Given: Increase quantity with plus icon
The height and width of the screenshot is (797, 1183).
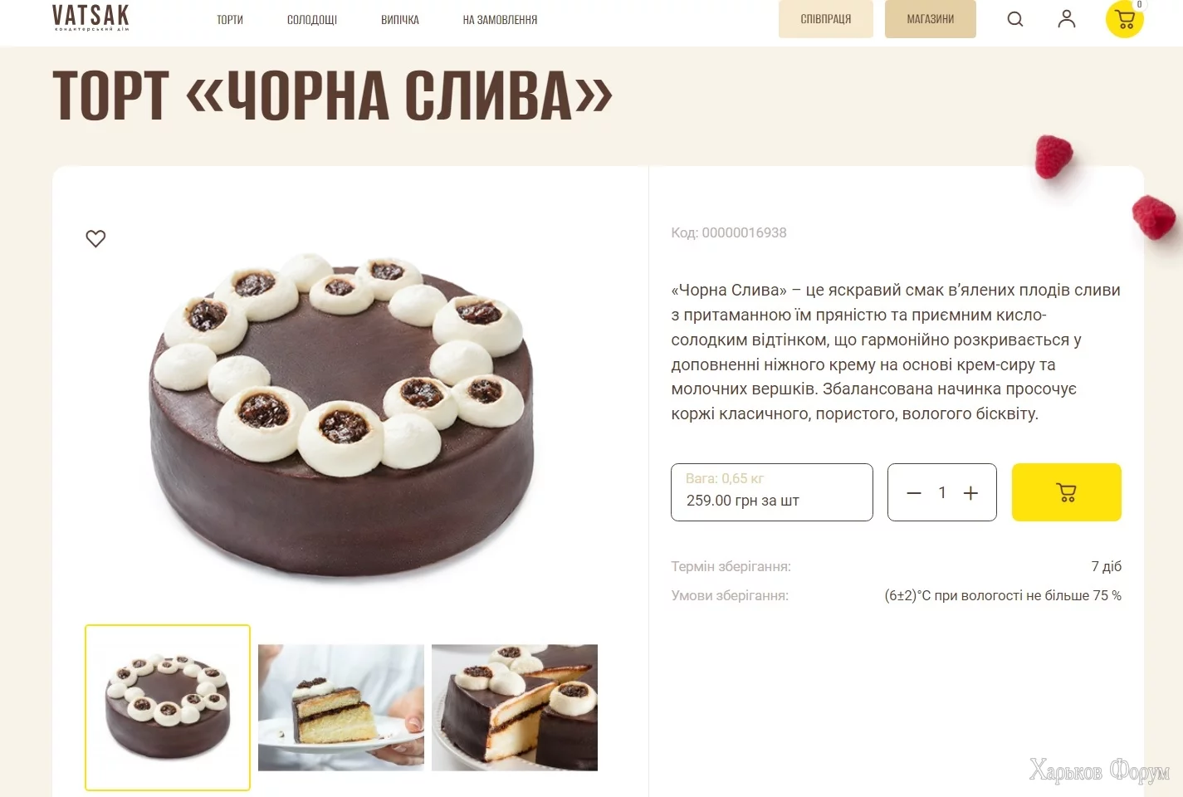Looking at the screenshot, I should (x=970, y=493).
